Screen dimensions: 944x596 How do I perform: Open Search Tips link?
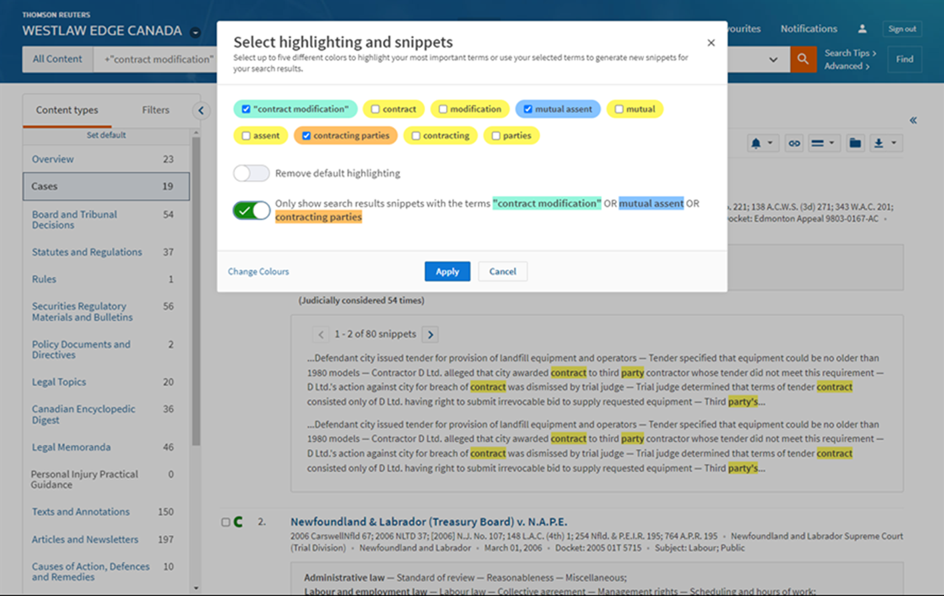(850, 53)
